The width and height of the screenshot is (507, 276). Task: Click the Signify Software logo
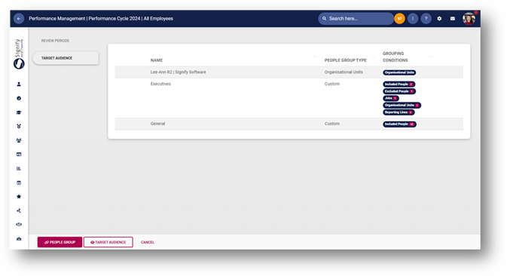click(x=19, y=54)
